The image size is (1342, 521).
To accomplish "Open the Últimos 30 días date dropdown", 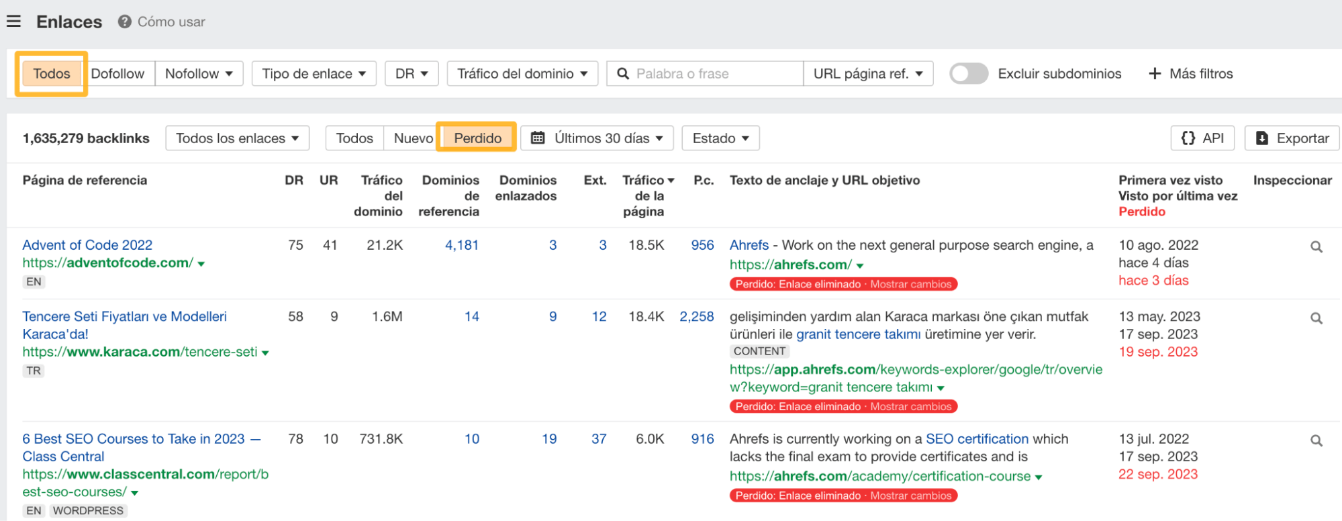I will coord(597,138).
